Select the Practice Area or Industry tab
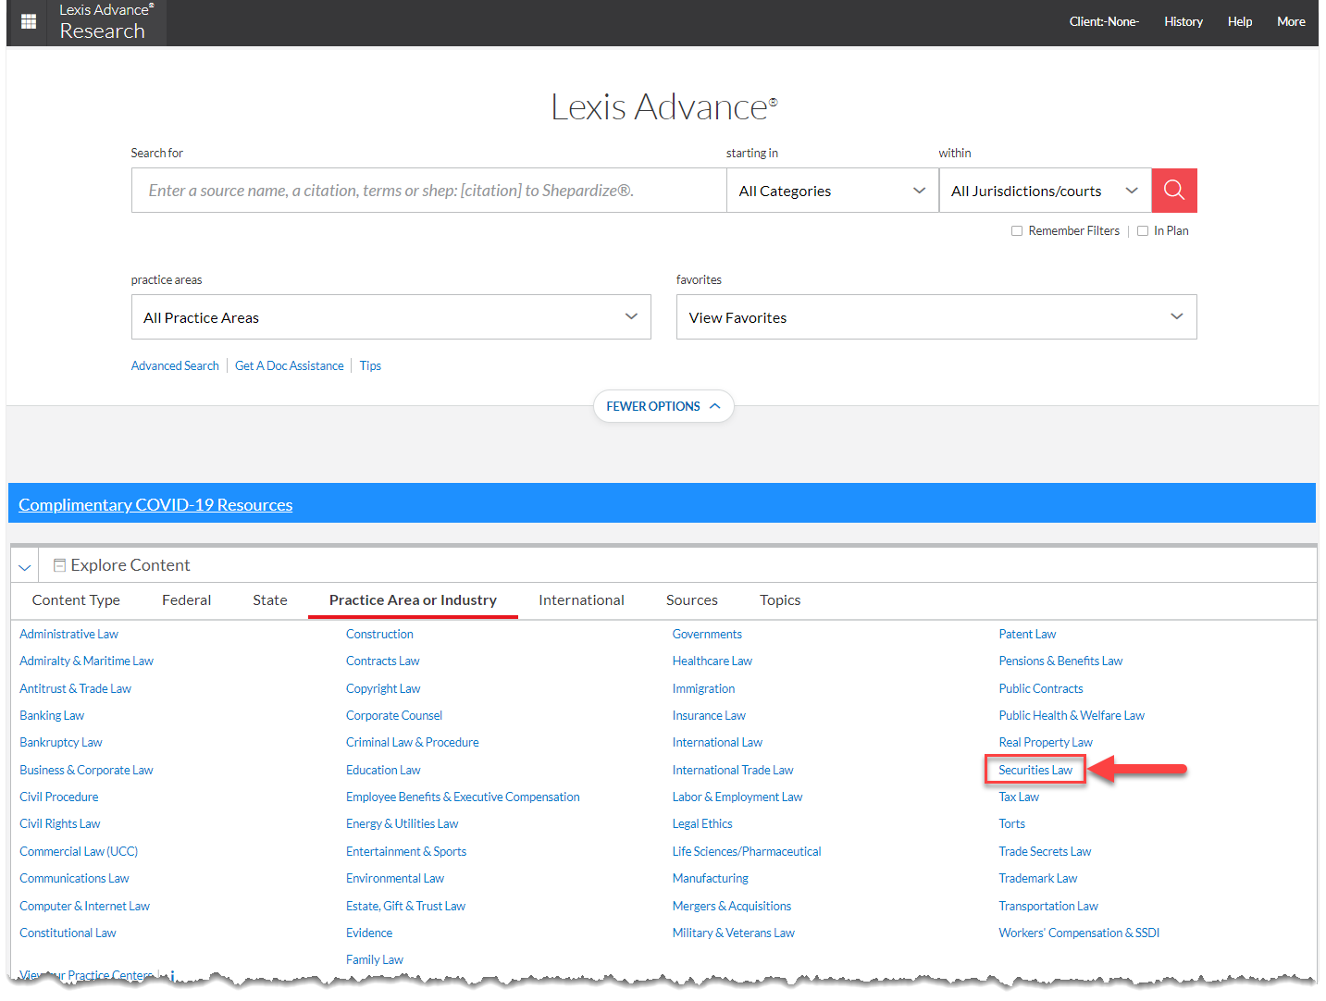Screen dimensions: 1326x1001 tap(413, 600)
